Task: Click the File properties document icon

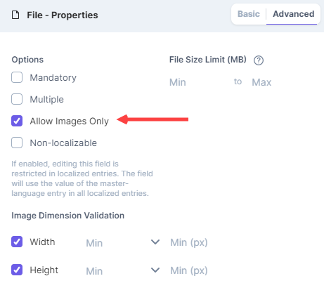Action: coord(15,15)
